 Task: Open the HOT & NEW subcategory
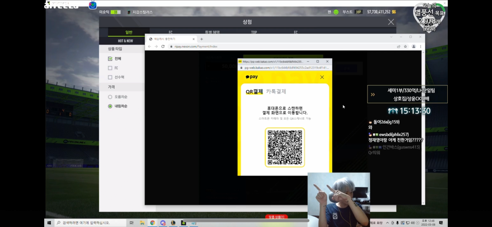pyautogui.click(x=125, y=41)
